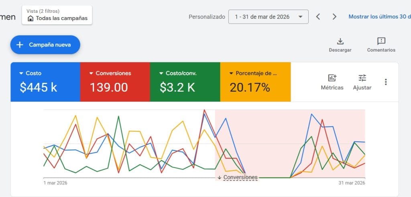The height and width of the screenshot is (197, 411).
Task: Go to previous date period arrow
Action: pos(318,17)
